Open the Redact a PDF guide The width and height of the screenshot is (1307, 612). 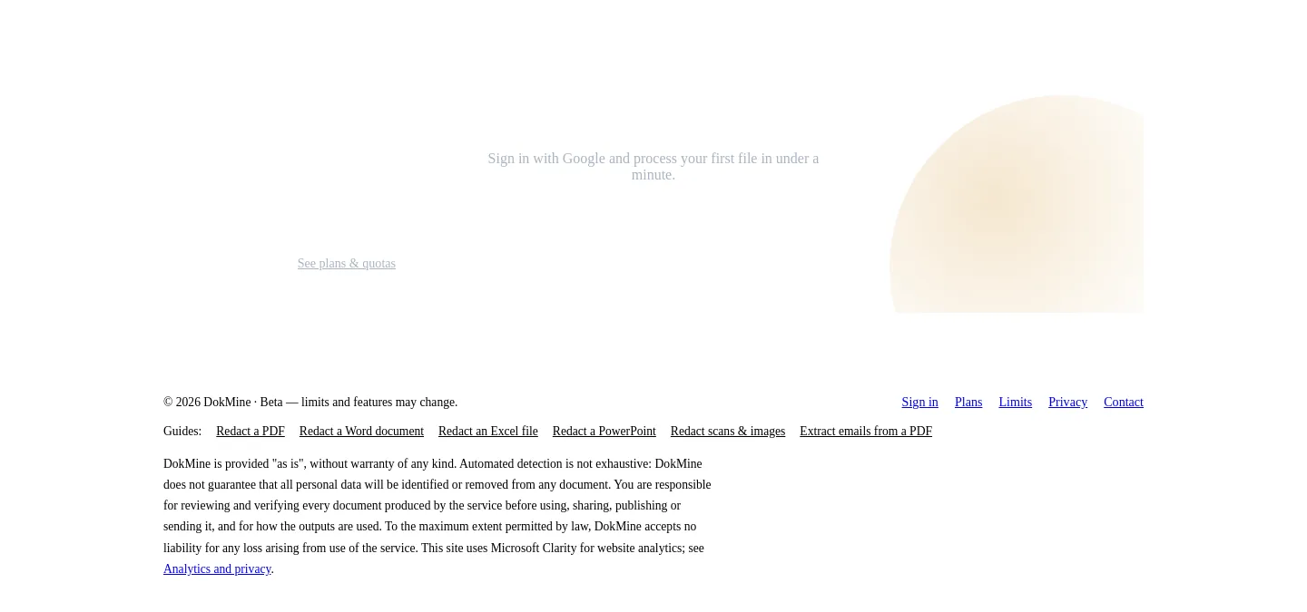pyautogui.click(x=251, y=431)
